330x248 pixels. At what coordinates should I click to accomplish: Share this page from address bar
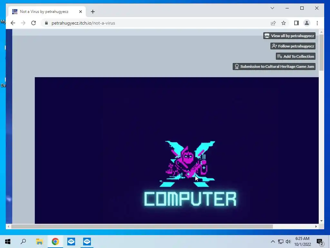pyautogui.click(x=273, y=23)
